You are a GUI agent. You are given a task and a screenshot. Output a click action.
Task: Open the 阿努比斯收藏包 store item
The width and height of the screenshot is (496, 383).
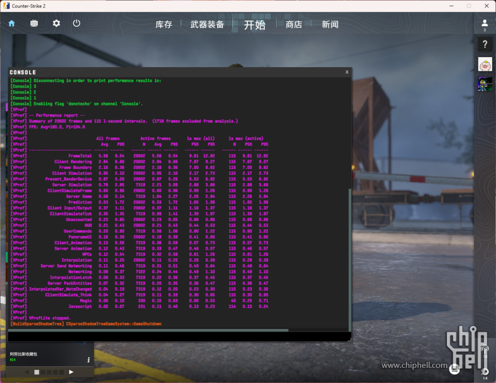50,354
